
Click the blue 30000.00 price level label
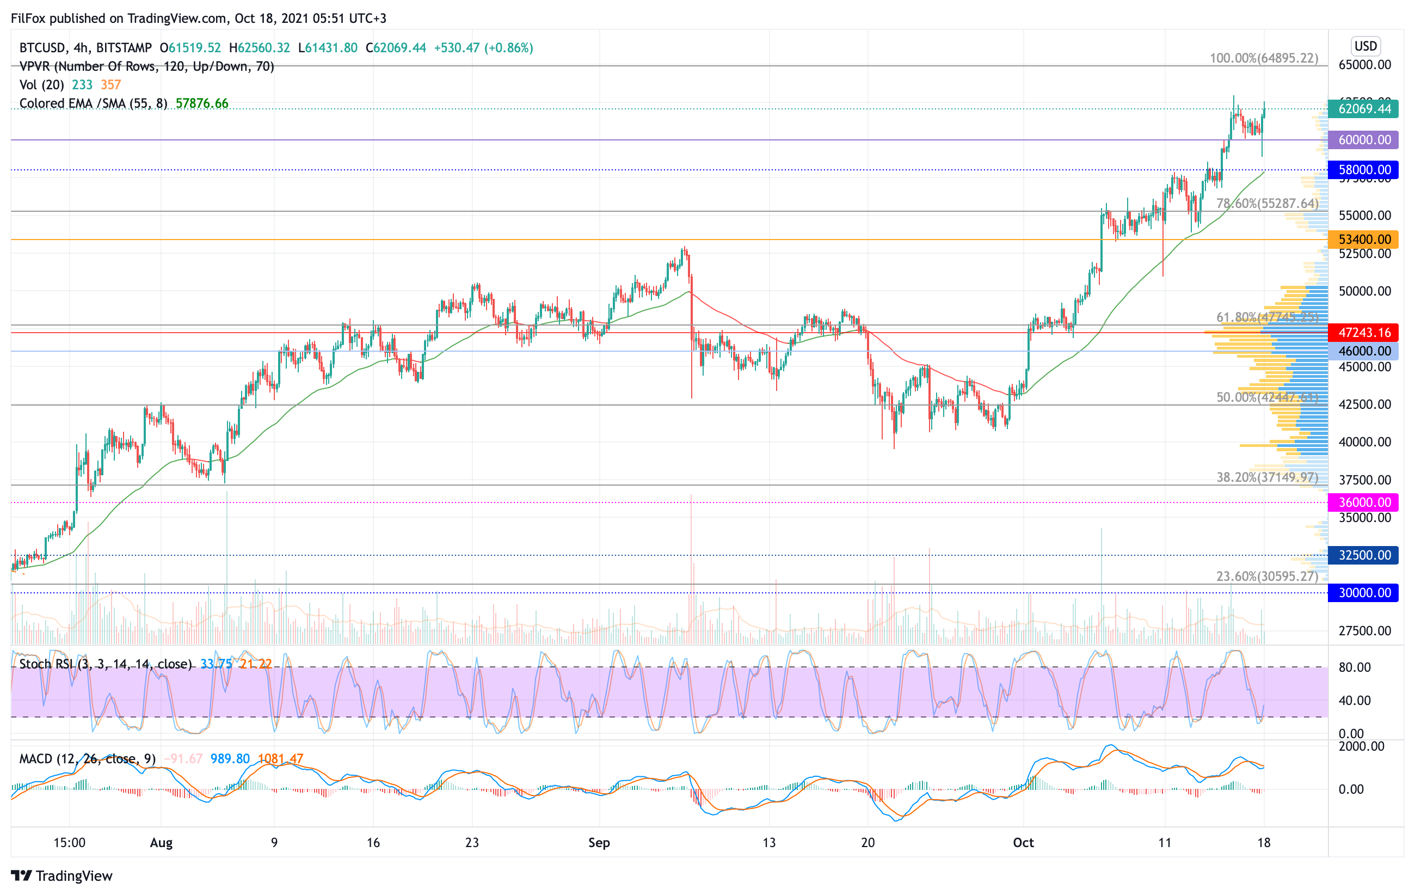click(1363, 592)
